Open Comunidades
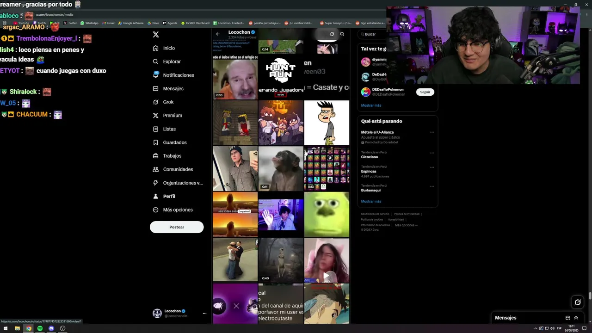 pos(173,169)
